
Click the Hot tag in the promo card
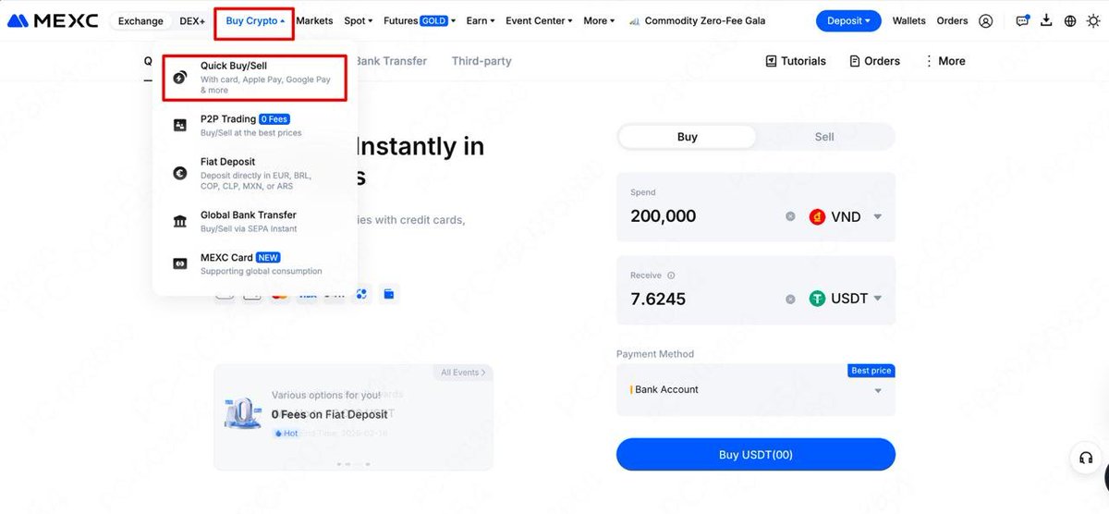pyautogui.click(x=287, y=434)
